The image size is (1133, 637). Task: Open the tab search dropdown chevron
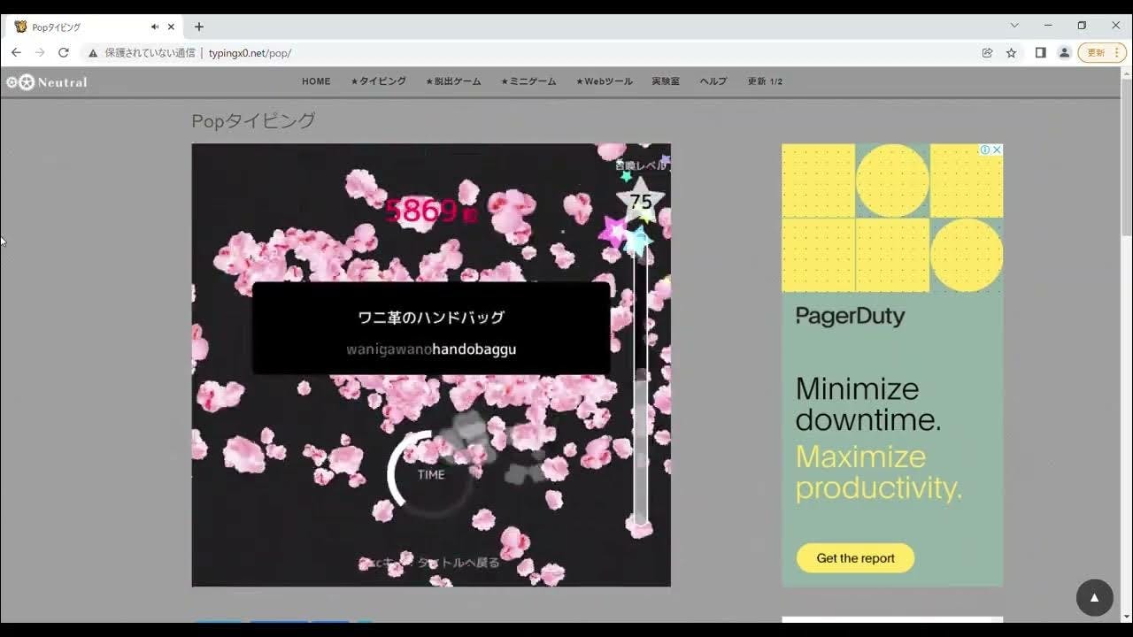coord(1014,26)
